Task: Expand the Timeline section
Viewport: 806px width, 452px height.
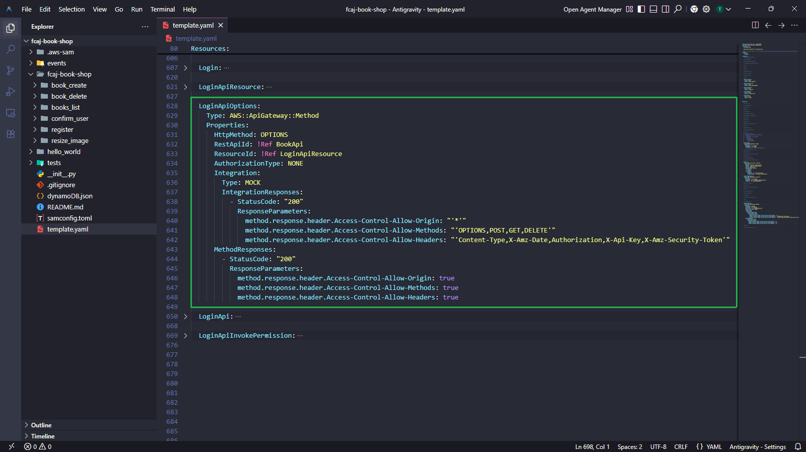Action: pos(89,436)
